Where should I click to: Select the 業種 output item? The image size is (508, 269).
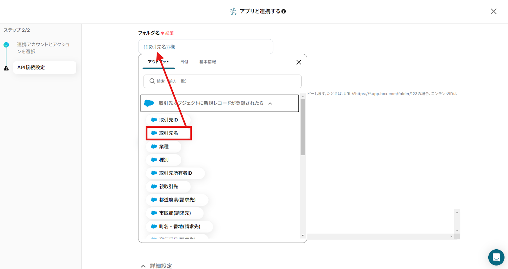pos(164,146)
